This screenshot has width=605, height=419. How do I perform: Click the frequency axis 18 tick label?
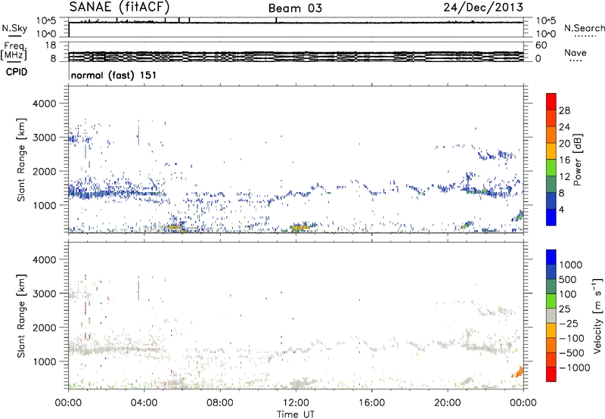[x=51, y=45]
